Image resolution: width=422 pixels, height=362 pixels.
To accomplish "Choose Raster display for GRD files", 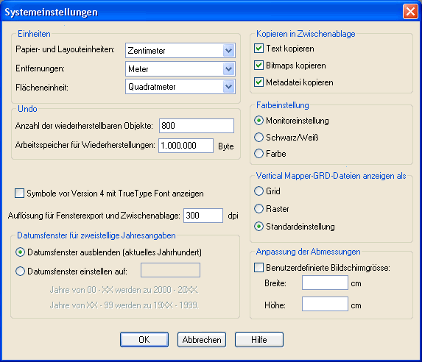I will tap(259, 209).
